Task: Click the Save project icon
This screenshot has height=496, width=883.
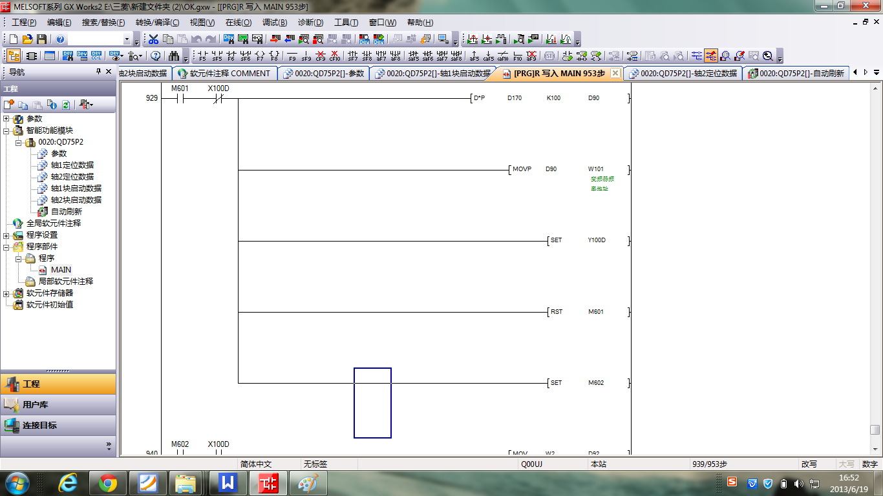Action: 41,39
